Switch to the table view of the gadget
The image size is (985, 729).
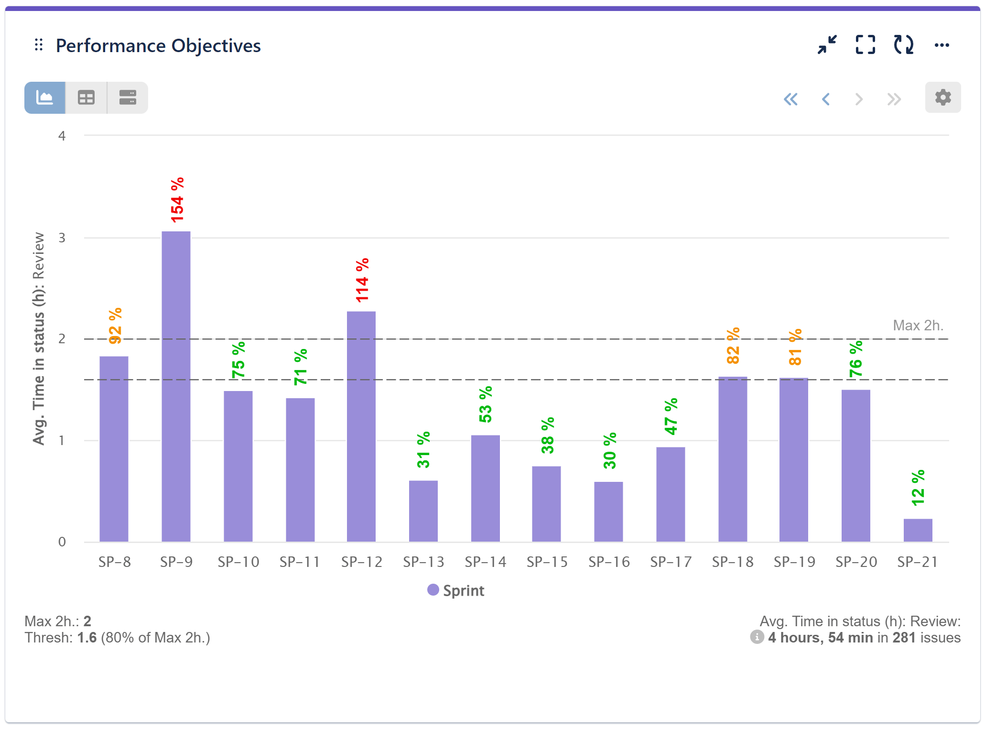tap(86, 98)
